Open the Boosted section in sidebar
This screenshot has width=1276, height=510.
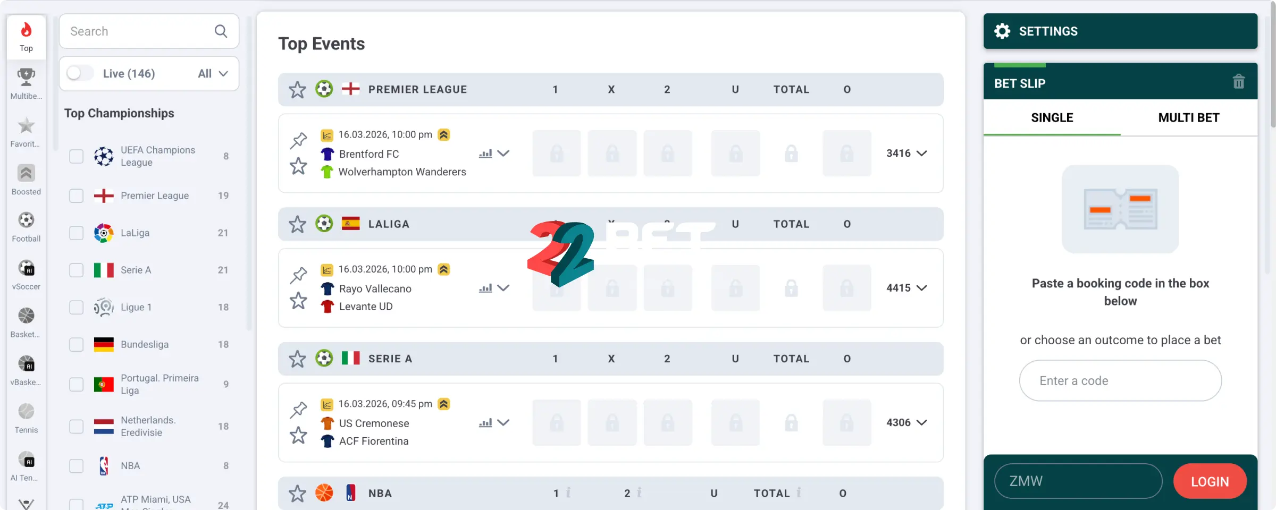coord(26,180)
